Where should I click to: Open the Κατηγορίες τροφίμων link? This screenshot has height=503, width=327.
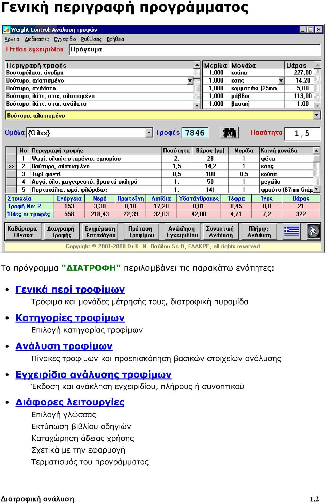[70, 317]
